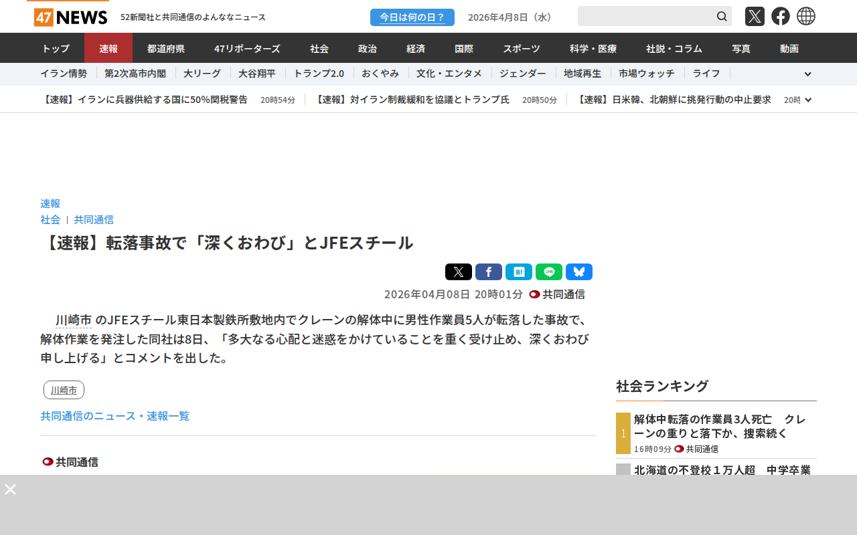Viewport: 857px width, 535px height.
Task: Open the ライフ topic link
Action: click(706, 74)
